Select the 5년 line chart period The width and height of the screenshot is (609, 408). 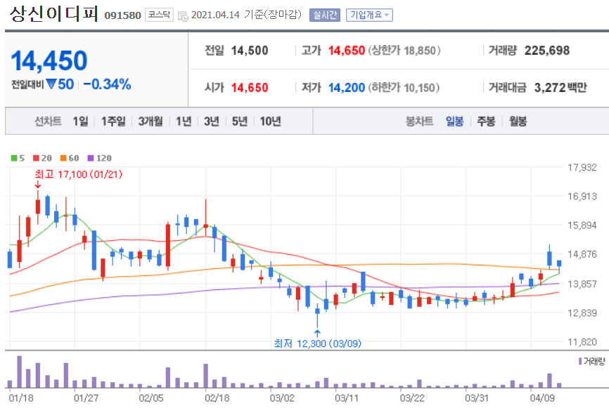[240, 121]
